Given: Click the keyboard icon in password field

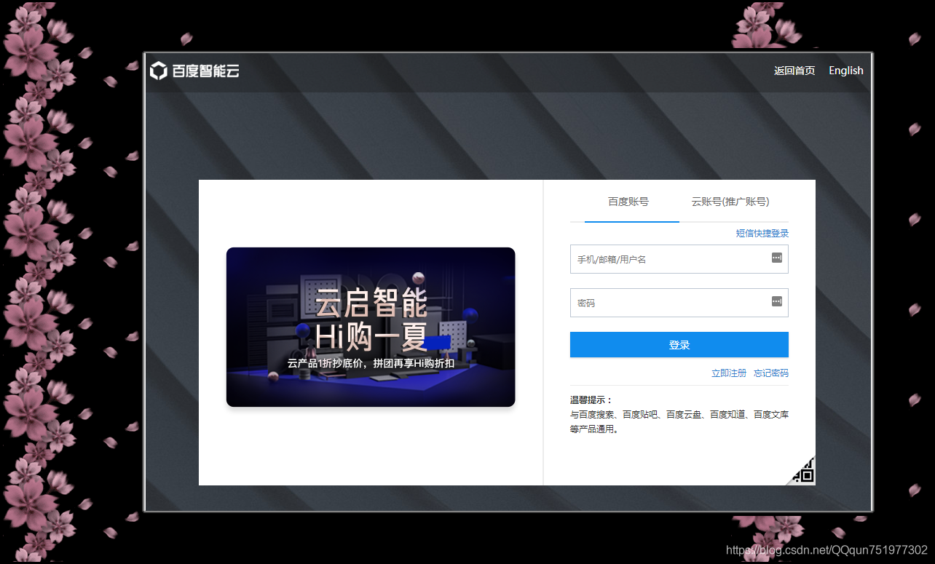Looking at the screenshot, I should pos(777,301).
